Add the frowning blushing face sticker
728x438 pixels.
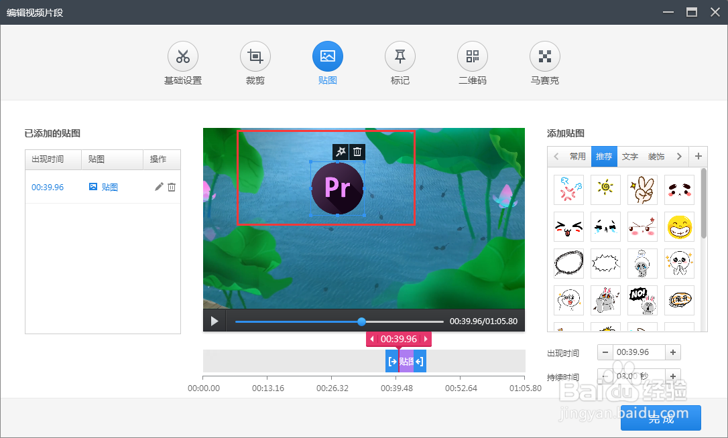643,227
